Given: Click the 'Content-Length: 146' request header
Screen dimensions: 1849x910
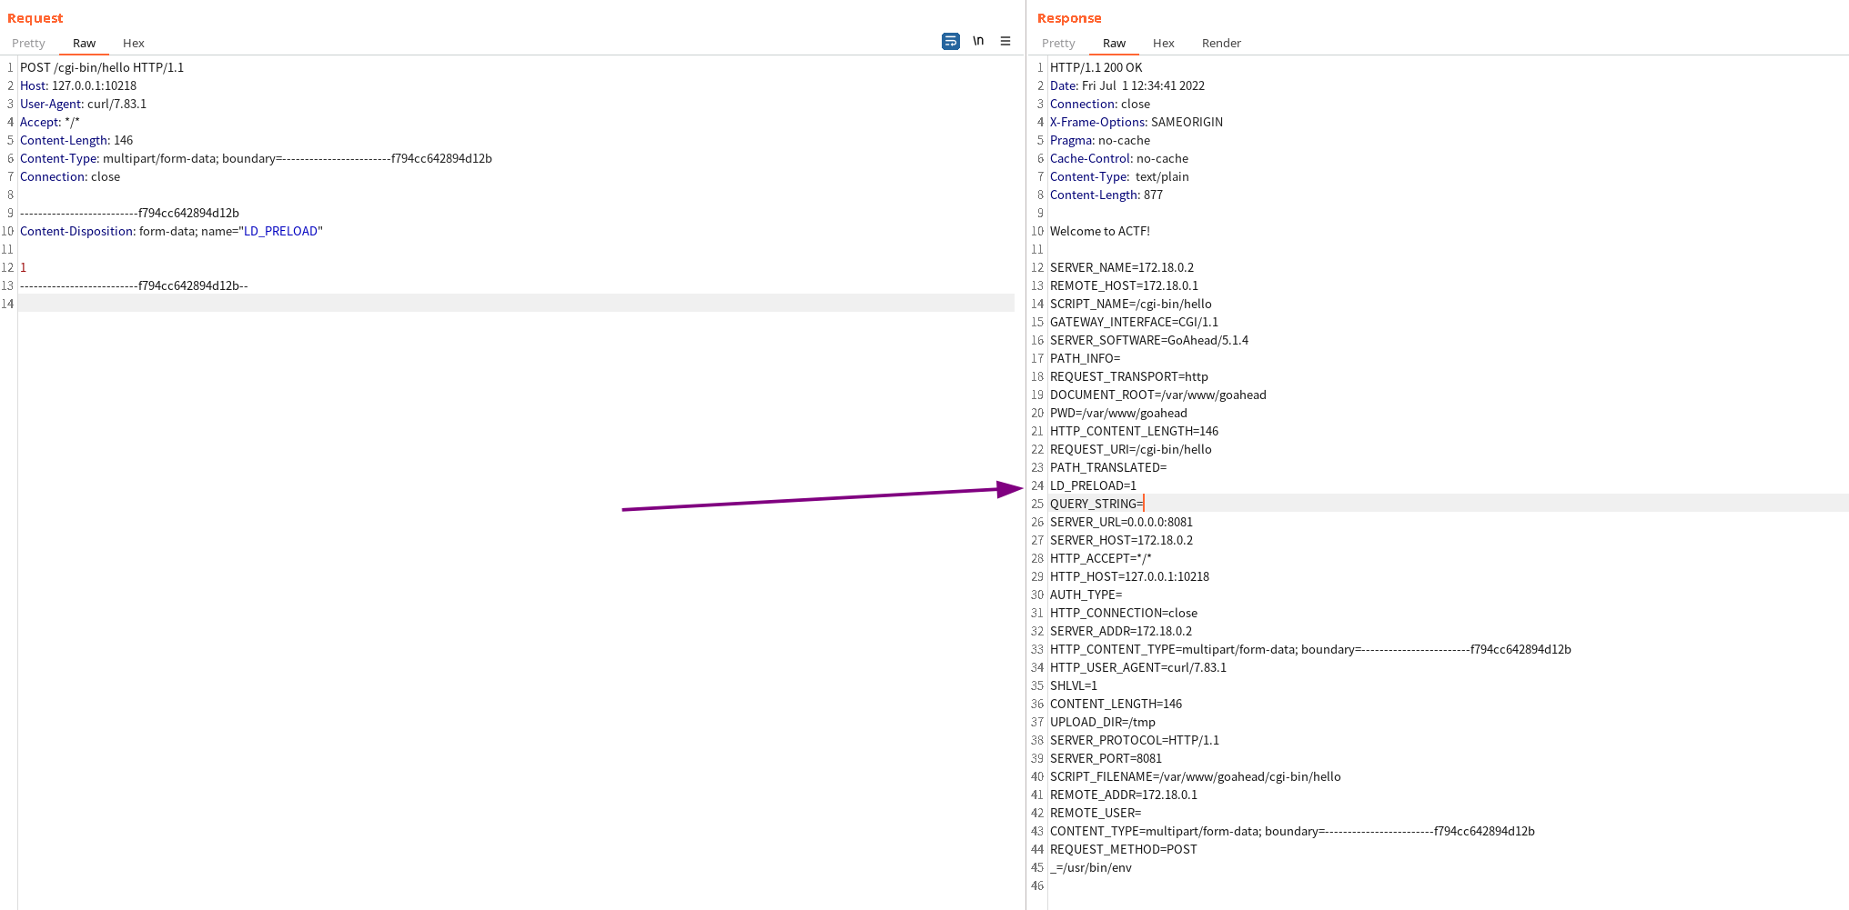Looking at the screenshot, I should [x=76, y=140].
